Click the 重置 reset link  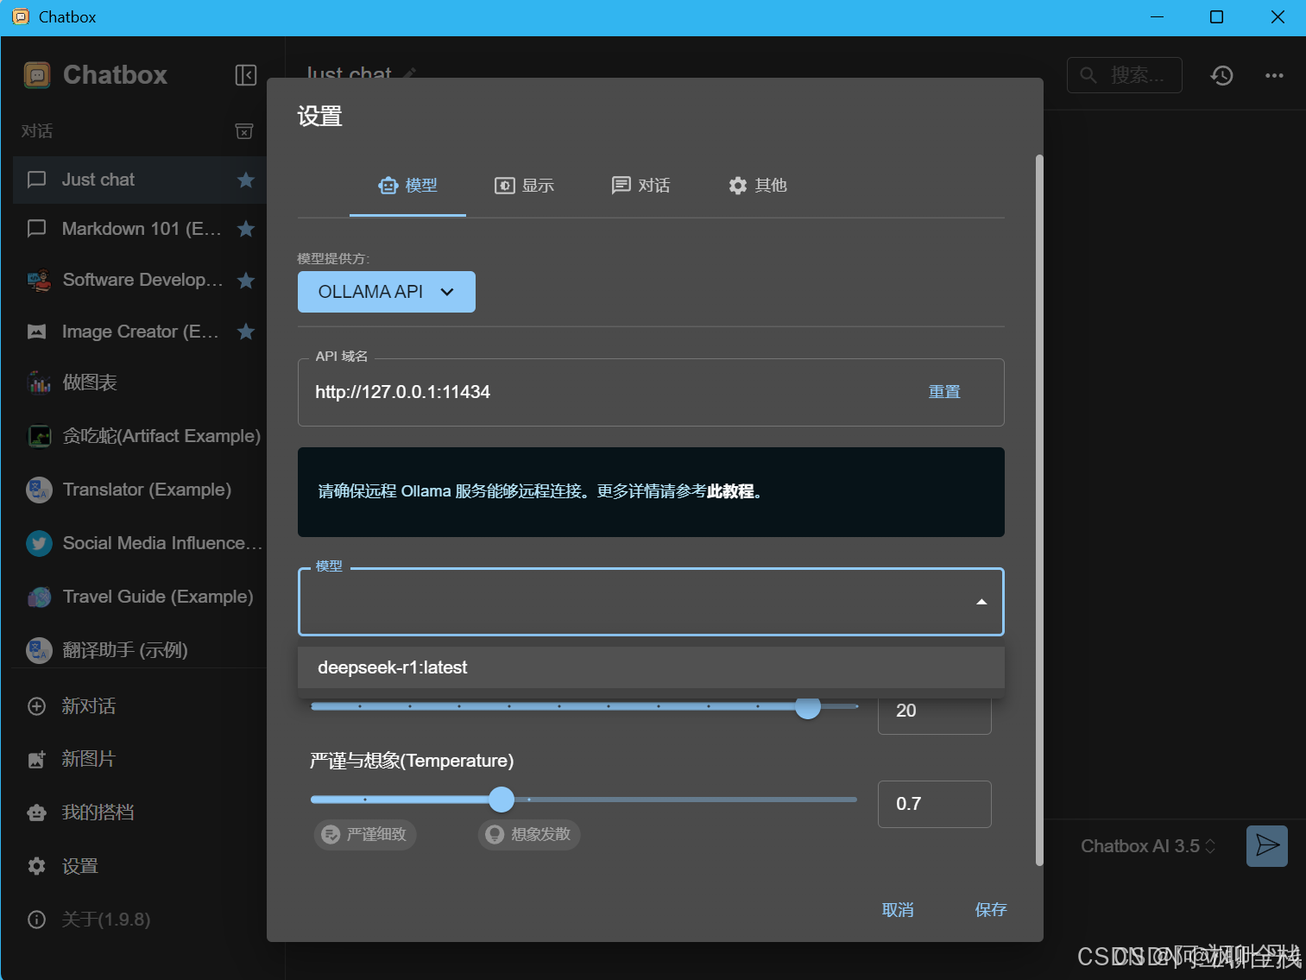(x=944, y=392)
